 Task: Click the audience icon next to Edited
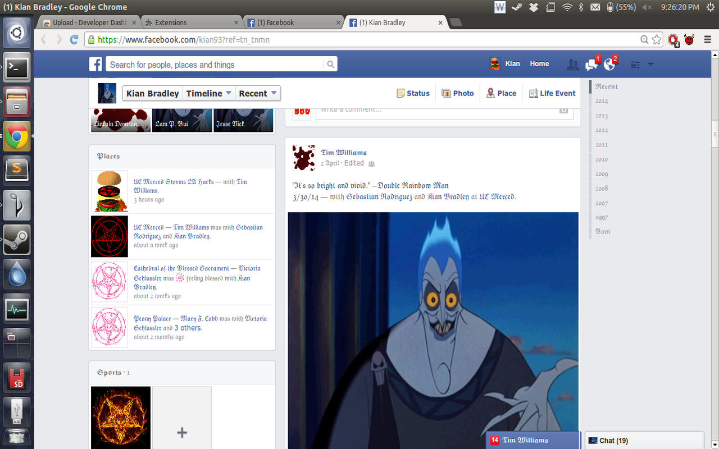point(371,164)
